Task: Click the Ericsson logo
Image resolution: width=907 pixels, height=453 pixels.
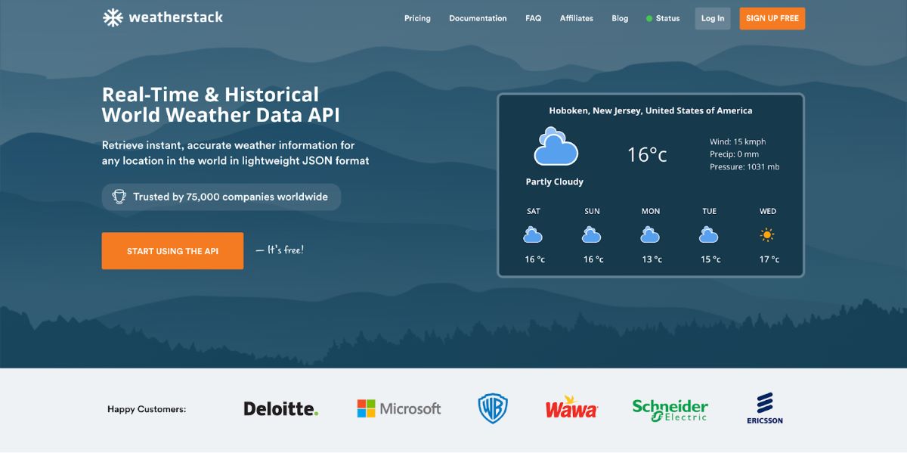Action: pos(764,408)
